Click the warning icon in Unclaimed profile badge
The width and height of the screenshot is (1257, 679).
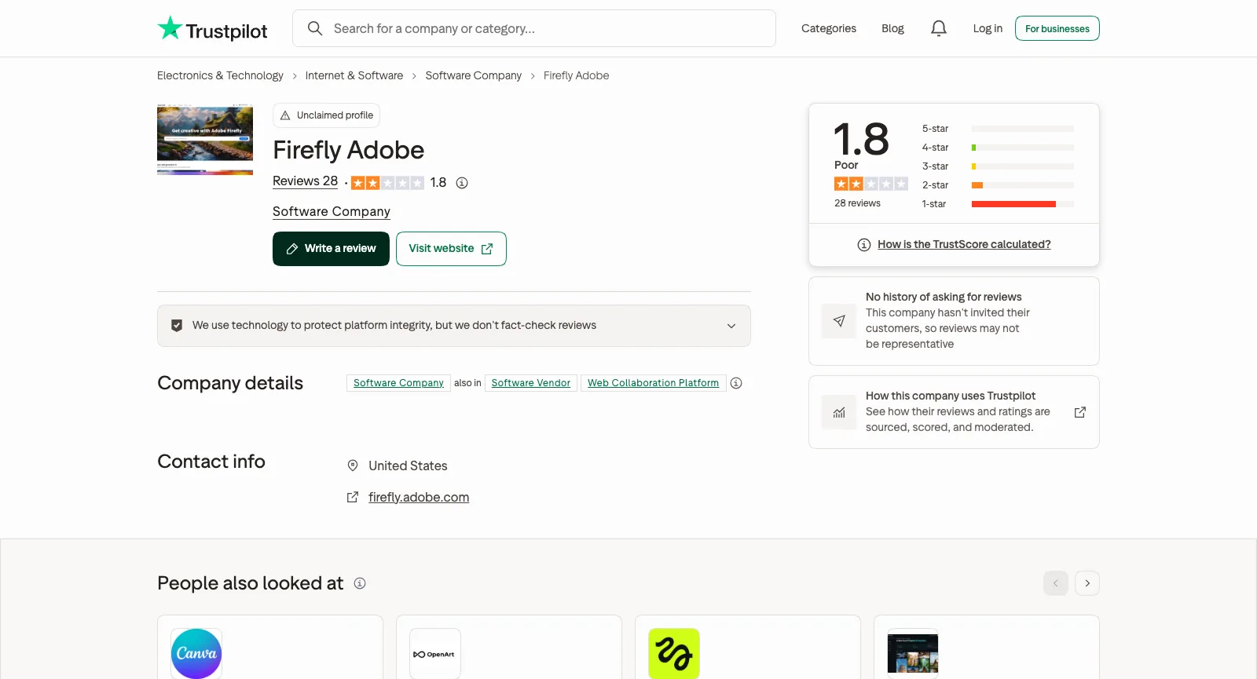285,115
